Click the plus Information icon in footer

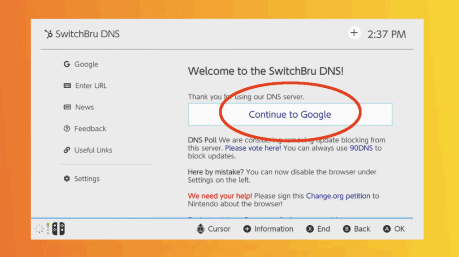247,229
